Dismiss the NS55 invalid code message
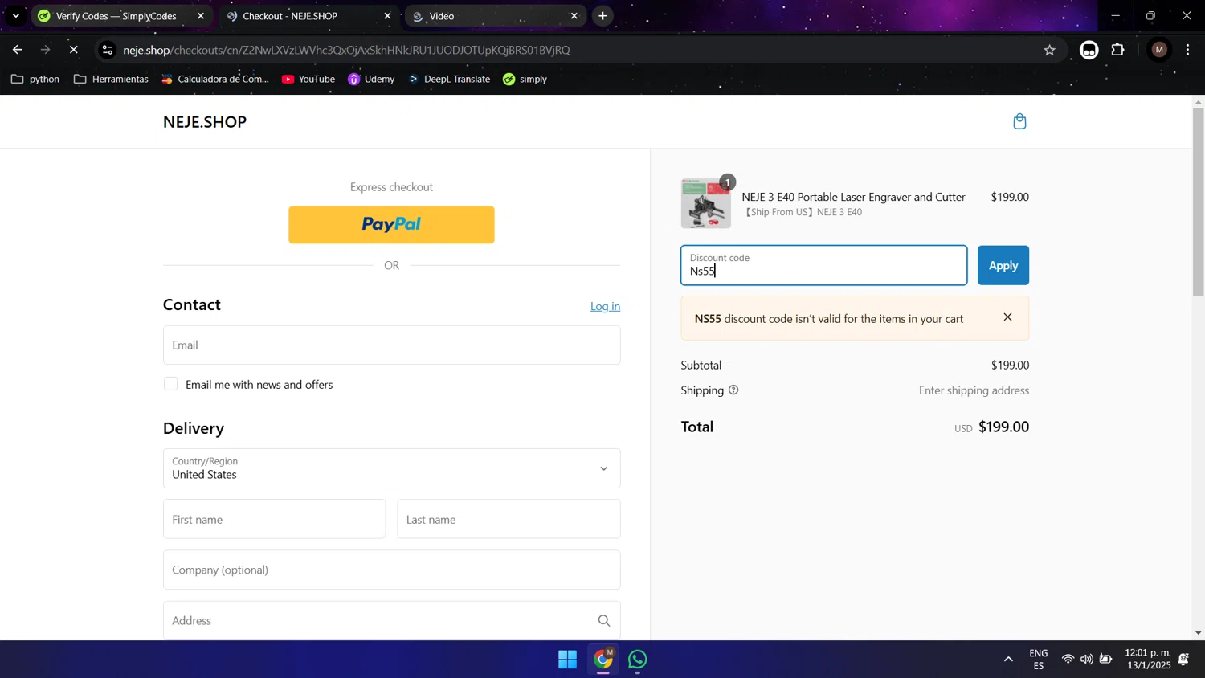 (x=1007, y=317)
